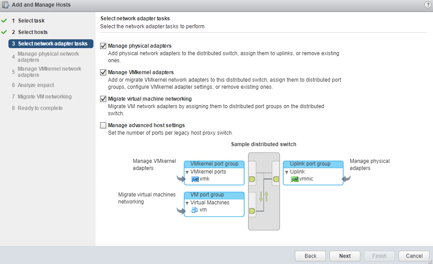Image resolution: width=433 pixels, height=264 pixels.
Task: Uncheck the Manage physical adapters checkbox
Action: tap(104, 46)
